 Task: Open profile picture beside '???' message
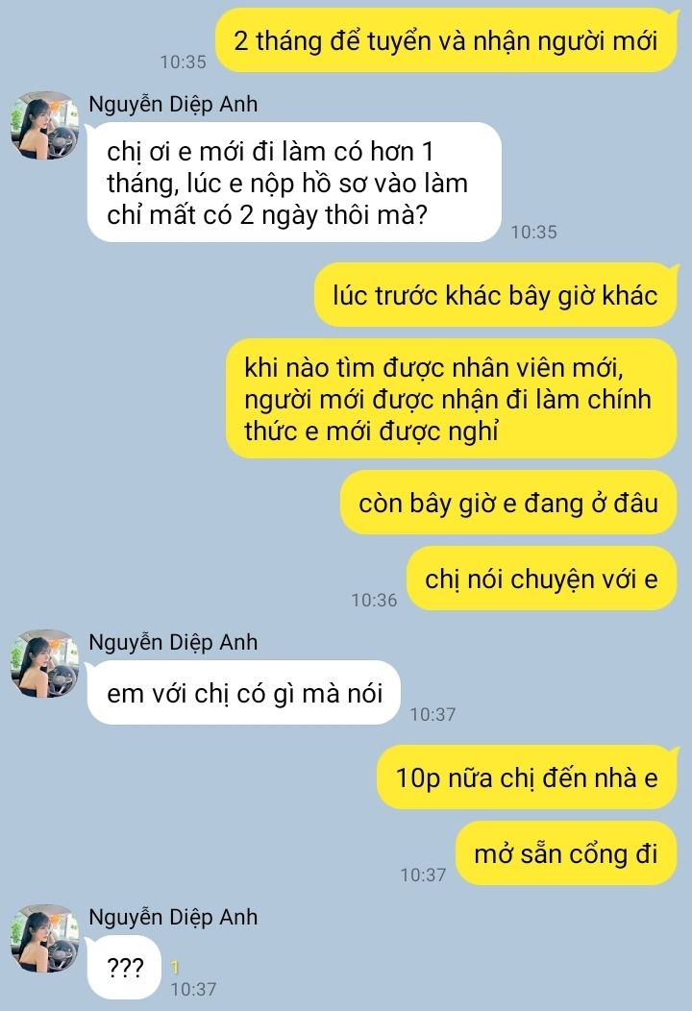pos(44,938)
